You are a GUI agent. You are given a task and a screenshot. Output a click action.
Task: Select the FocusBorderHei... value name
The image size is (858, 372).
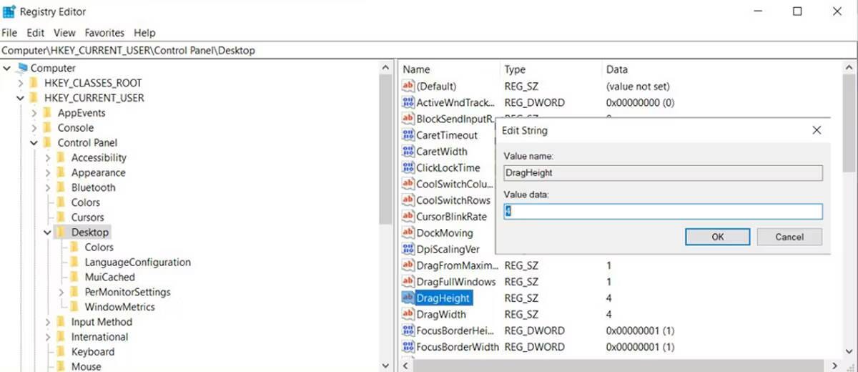[454, 331]
